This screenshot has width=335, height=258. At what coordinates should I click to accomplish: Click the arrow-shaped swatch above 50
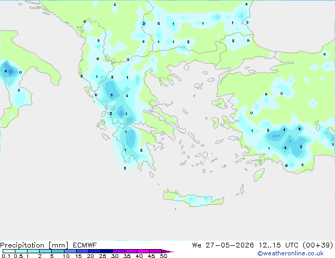[168, 251]
